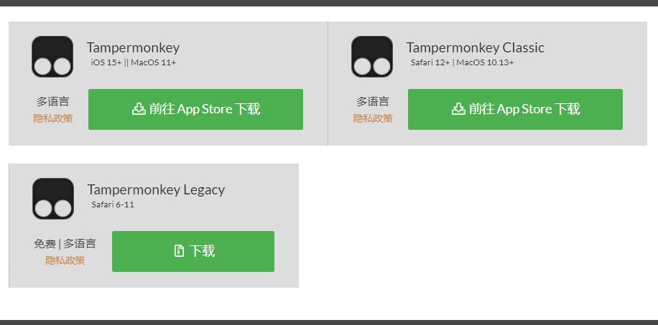This screenshot has height=325, width=658.
Task: Click the 免费 | 多语言 label for Legacy
Action: 65,244
